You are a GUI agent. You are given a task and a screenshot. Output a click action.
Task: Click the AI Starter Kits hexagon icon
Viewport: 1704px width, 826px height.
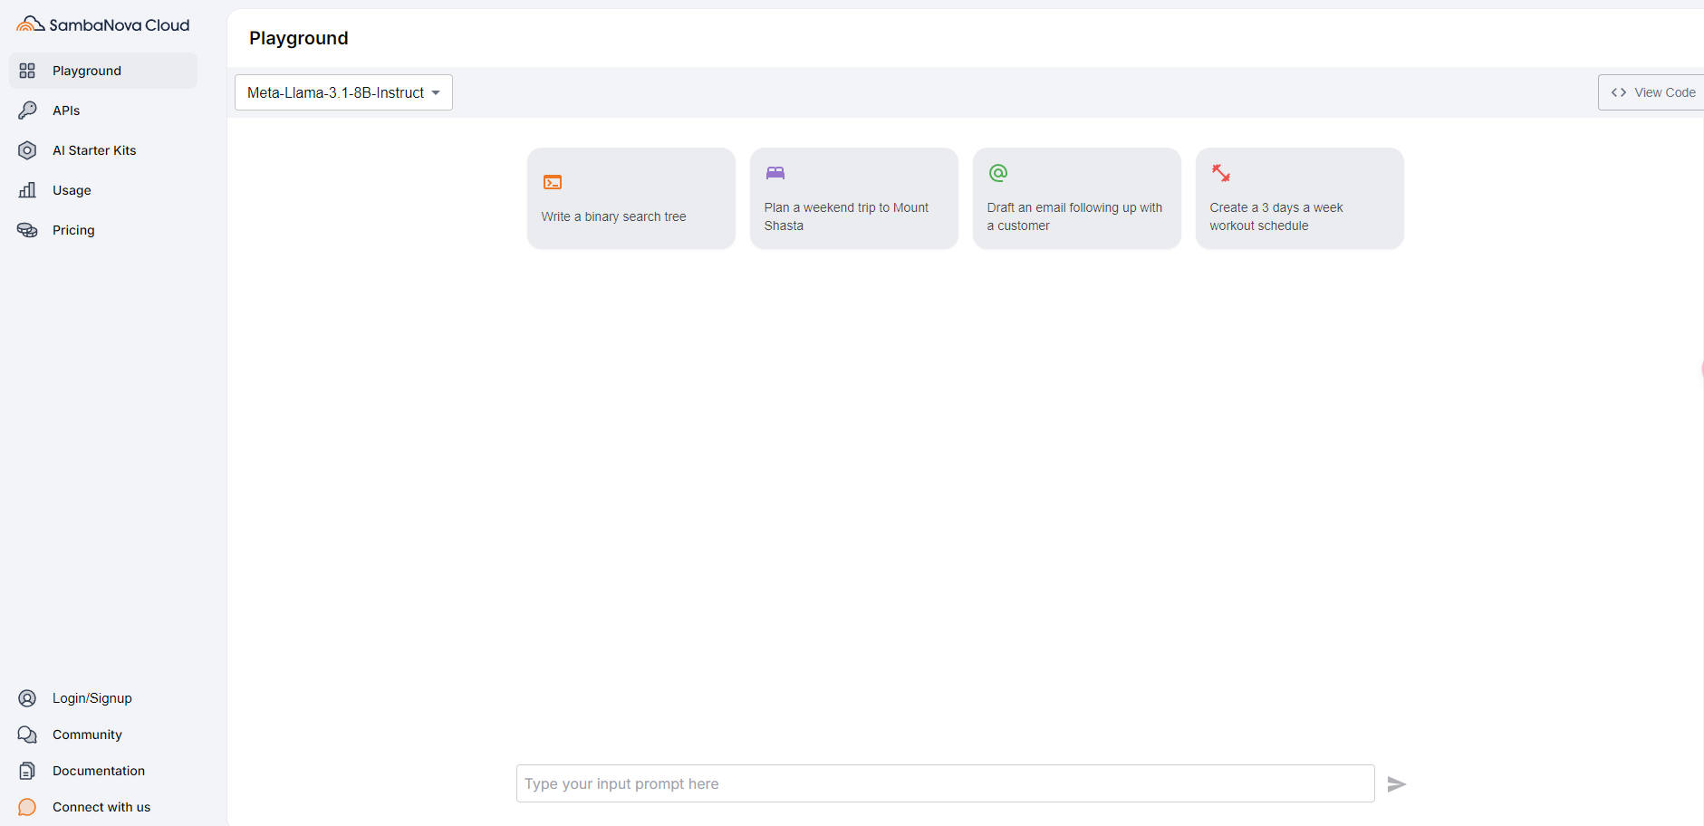27,150
